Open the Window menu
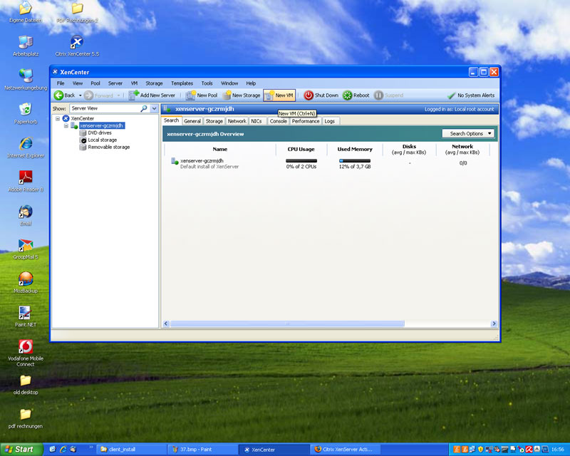570x456 pixels. click(x=229, y=83)
